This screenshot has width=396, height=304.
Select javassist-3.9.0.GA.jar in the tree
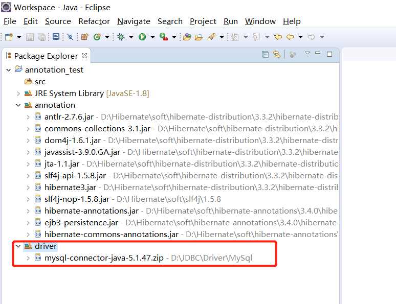(82, 152)
